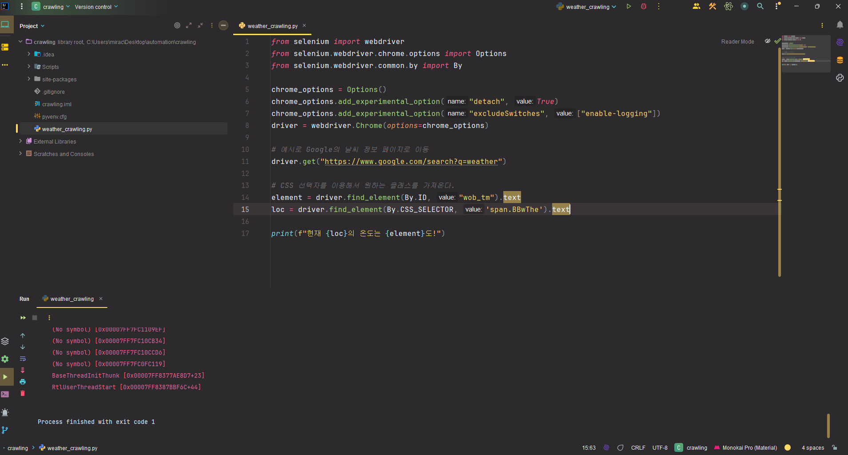Start debugging with the red bug icon
The height and width of the screenshot is (455, 848).
pos(644,7)
